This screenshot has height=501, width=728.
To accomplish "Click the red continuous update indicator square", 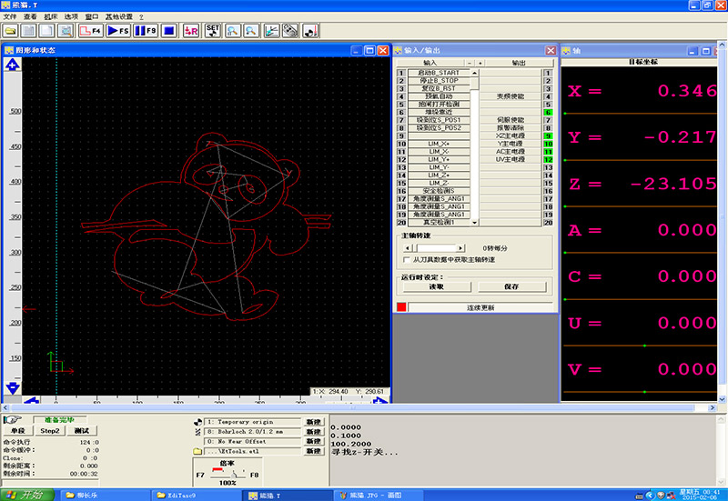I will pyautogui.click(x=401, y=307).
